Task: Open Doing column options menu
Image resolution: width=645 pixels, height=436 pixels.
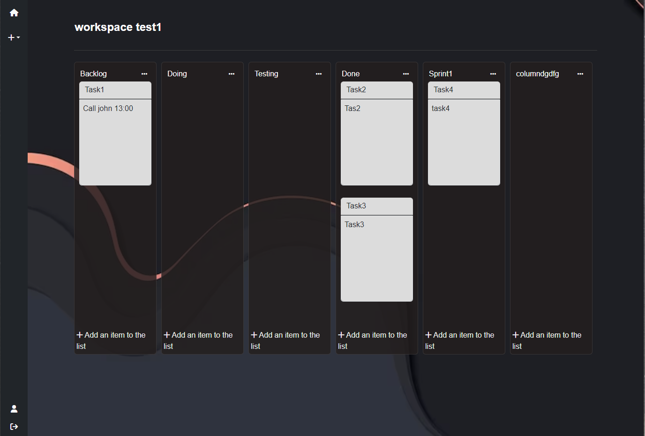Action: point(232,74)
